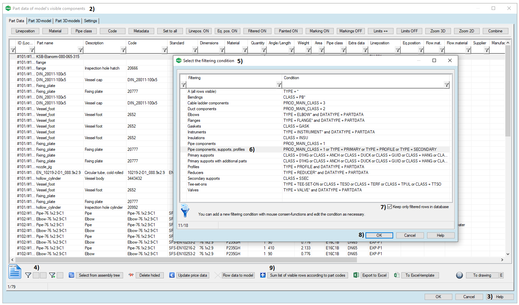The height and width of the screenshot is (305, 519).
Task: Click the funnel filter icon in bottom toolbar
Action: point(28,275)
